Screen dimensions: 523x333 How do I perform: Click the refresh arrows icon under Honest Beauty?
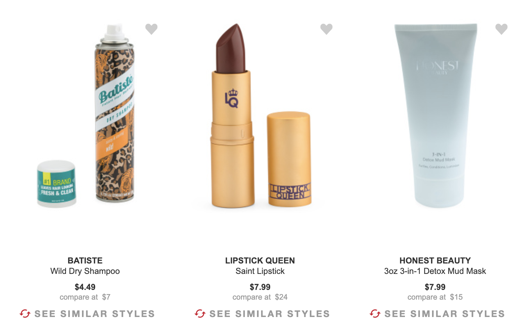click(x=375, y=314)
